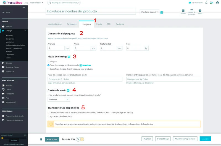Image resolution: width=221 pixels, height=146 pixels.
Task: Click the Modificar link
Action: pos(85,65)
